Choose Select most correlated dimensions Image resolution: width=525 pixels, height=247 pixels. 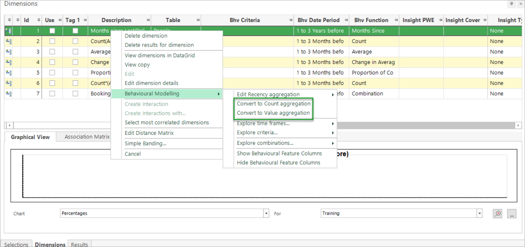click(167, 122)
